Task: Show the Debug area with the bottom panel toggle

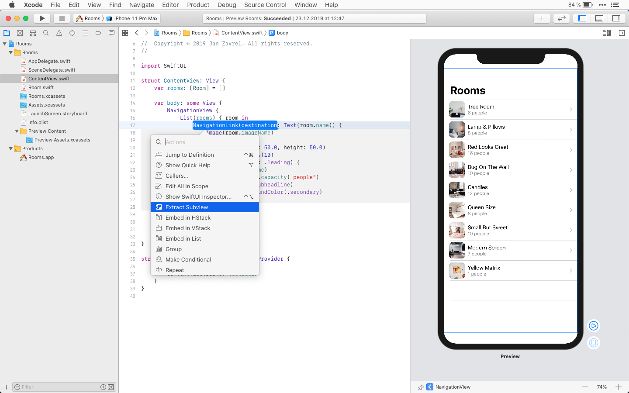Action: click(x=599, y=18)
